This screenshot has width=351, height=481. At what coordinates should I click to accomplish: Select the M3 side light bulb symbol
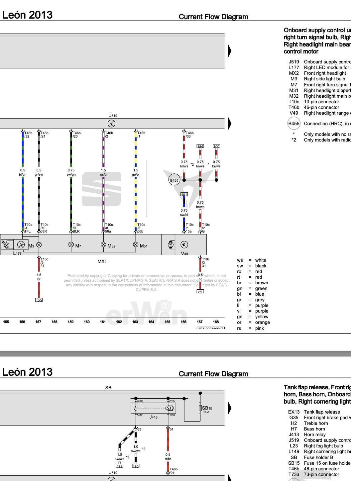(x=39, y=245)
